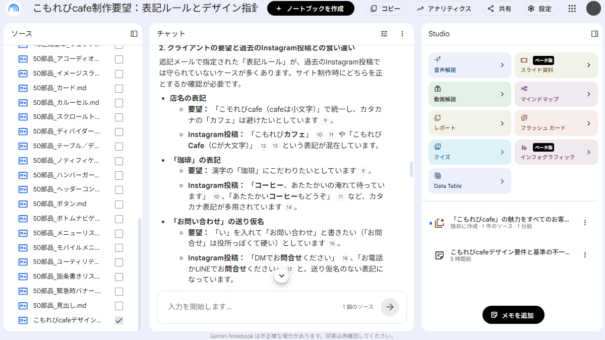The image size is (605, 340).
Task: Expand マインドマップ options chevron
Action: pos(589,94)
